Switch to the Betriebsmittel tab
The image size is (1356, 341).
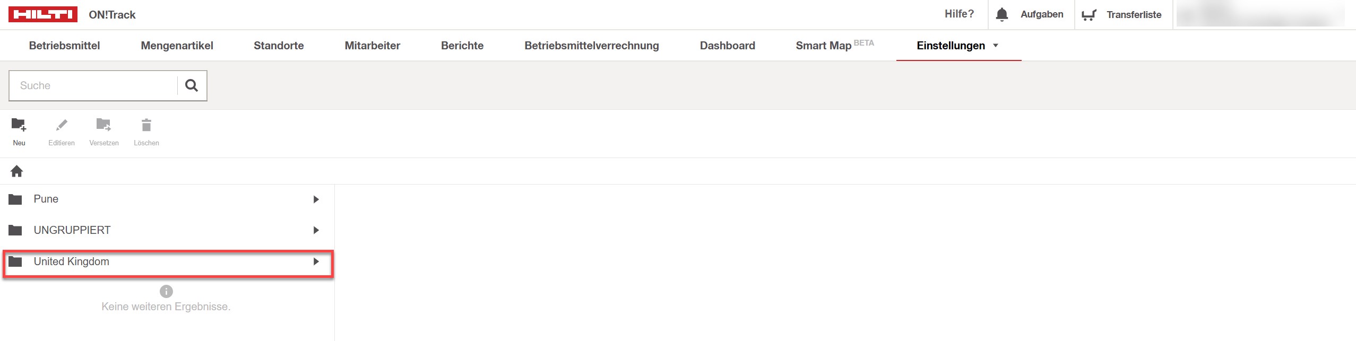pos(64,46)
